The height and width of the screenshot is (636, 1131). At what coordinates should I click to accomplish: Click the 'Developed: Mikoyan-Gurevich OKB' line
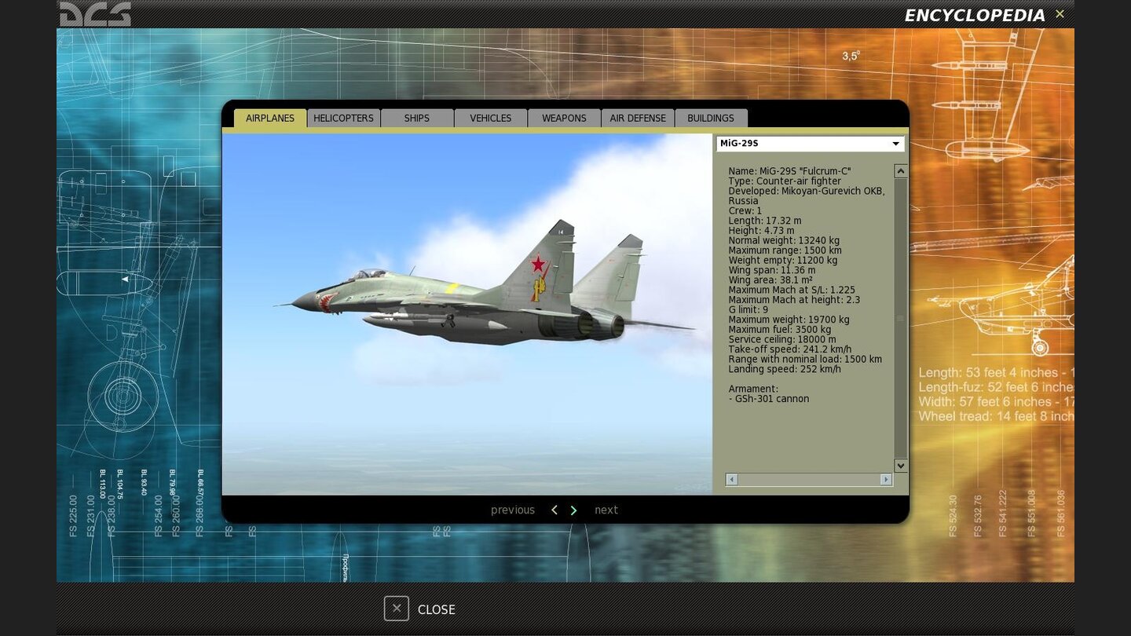tap(807, 192)
